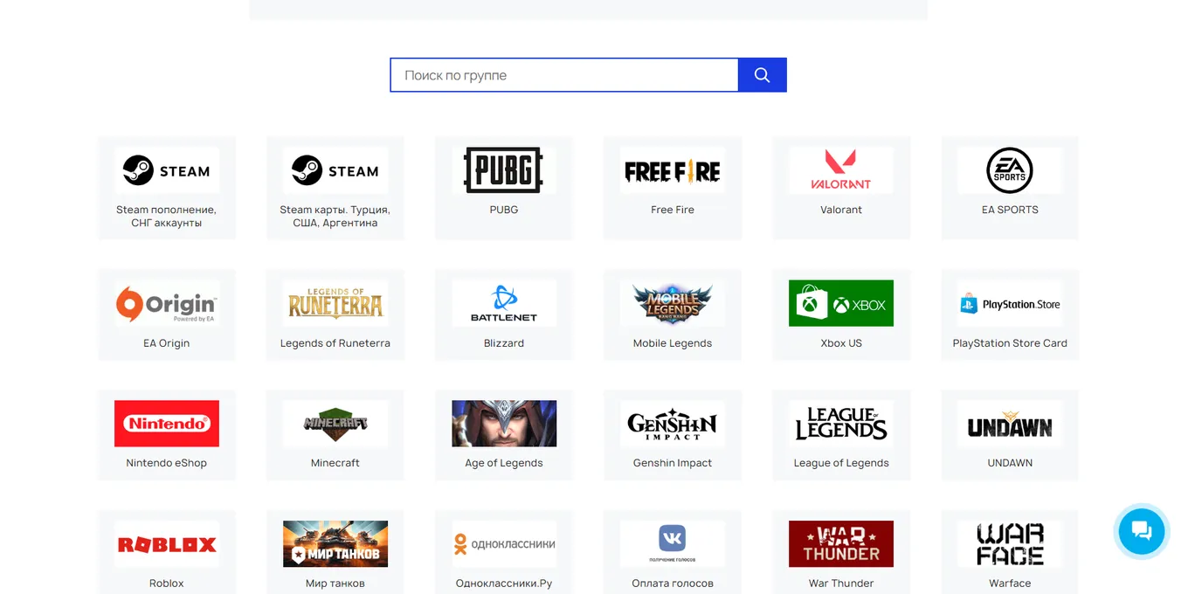Choose the EA SPORTS logo
The height and width of the screenshot is (594, 1188).
pyautogui.click(x=1010, y=170)
